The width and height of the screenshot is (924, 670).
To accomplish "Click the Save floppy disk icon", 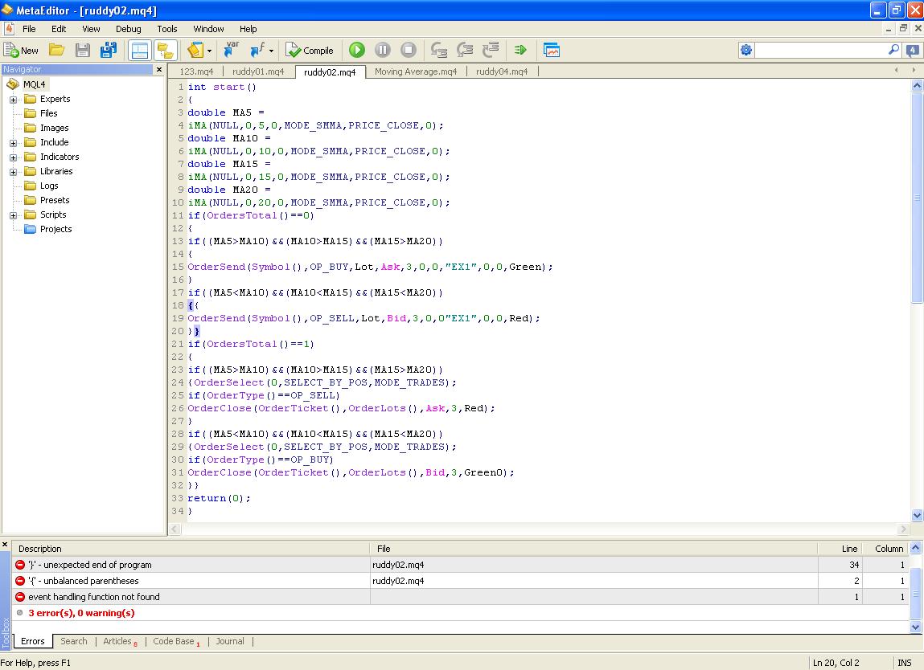I will [83, 50].
